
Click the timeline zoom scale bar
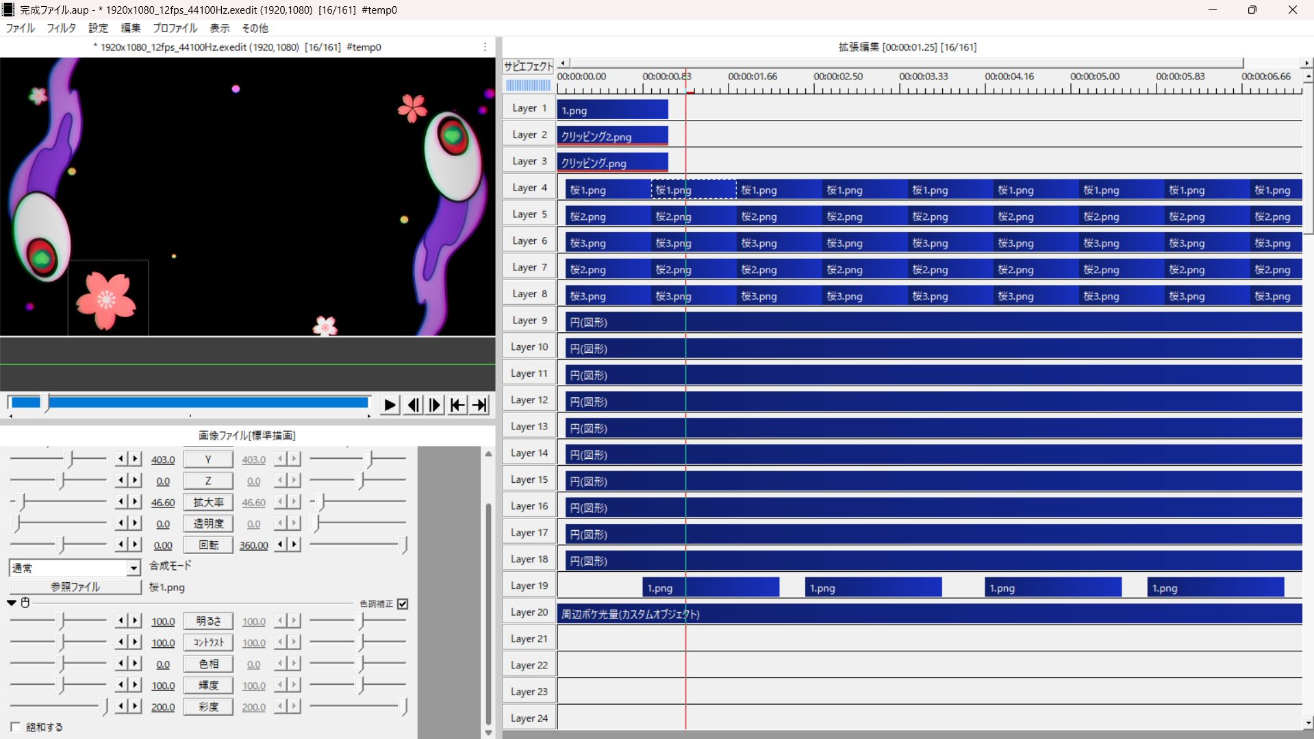click(528, 86)
